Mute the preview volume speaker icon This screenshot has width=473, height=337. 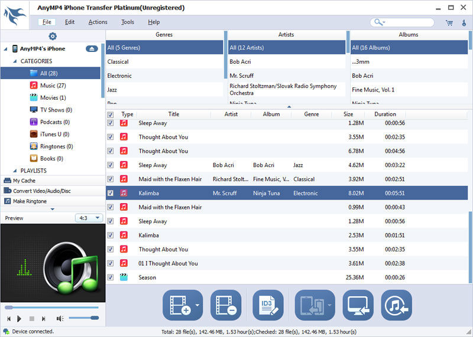click(60, 318)
